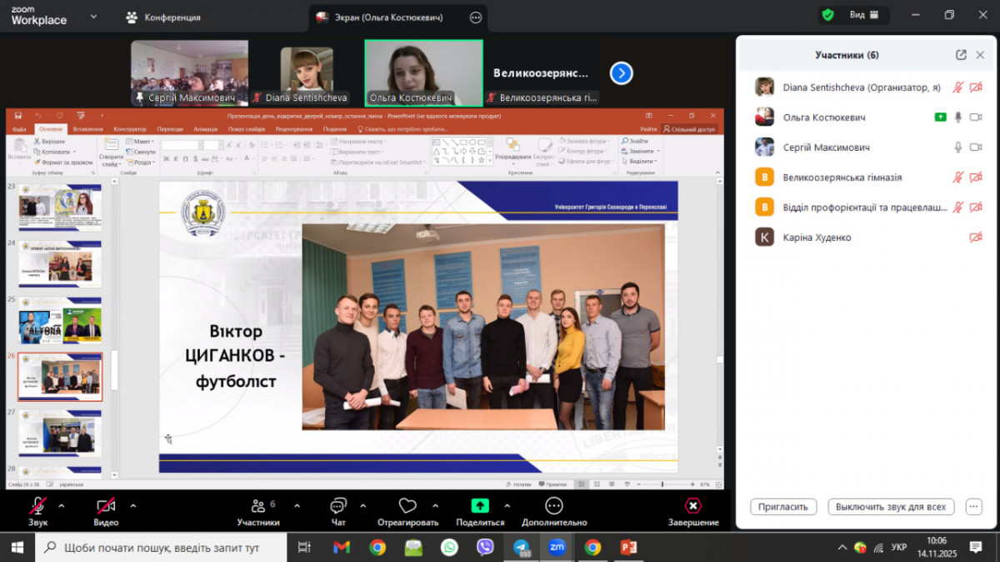The width and height of the screenshot is (1000, 562).
Task: Open the Chat panel icon
Action: coord(337,506)
